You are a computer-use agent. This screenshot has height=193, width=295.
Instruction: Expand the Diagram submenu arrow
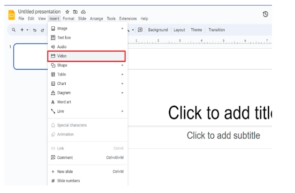[x=122, y=93]
